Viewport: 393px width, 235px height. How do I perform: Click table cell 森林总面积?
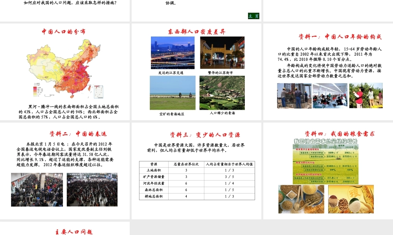(154, 190)
